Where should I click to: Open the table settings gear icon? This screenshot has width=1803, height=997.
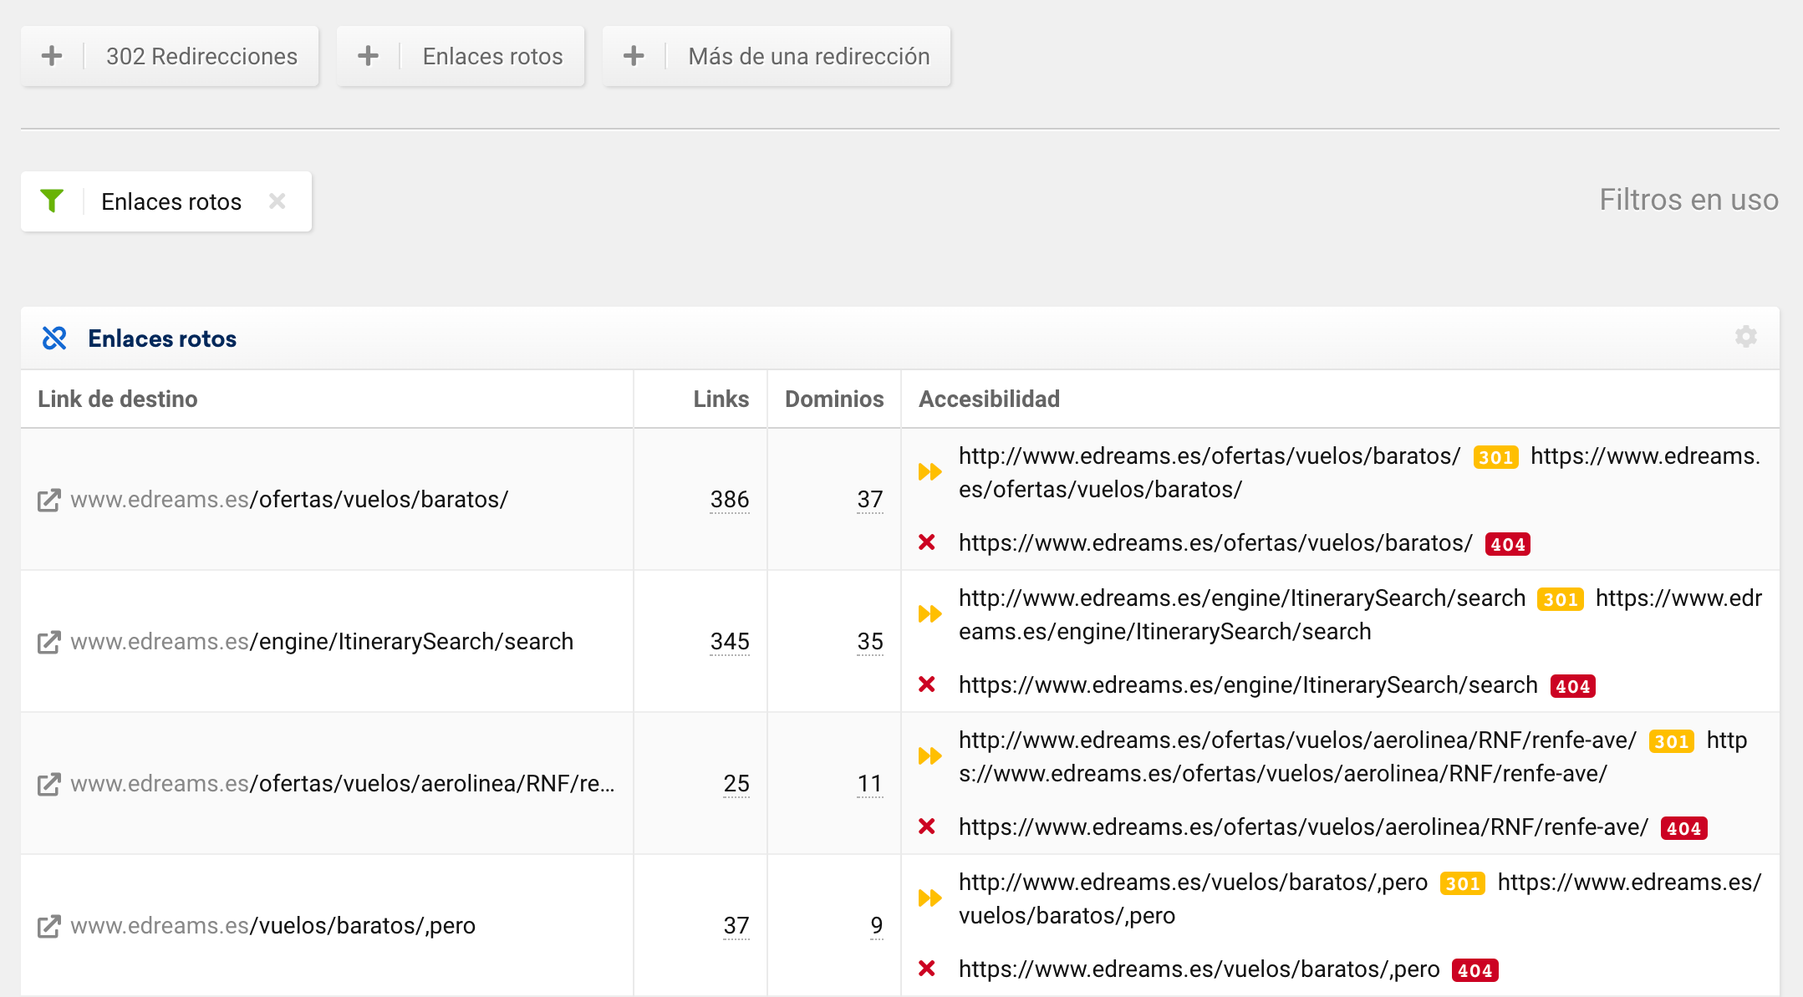pyautogui.click(x=1745, y=337)
